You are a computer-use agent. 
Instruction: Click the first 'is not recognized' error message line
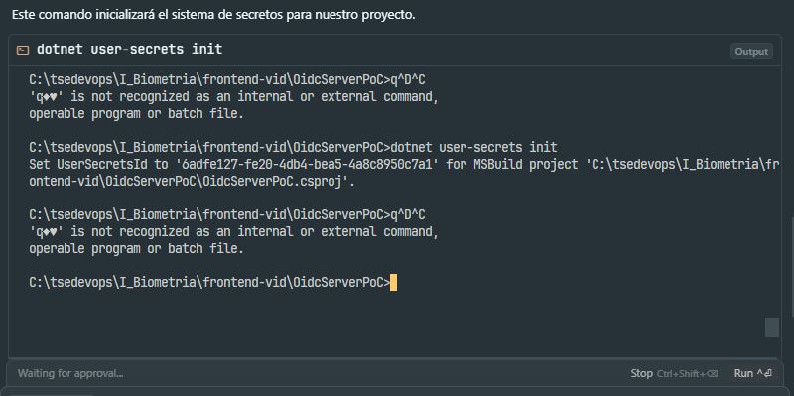[x=233, y=96]
